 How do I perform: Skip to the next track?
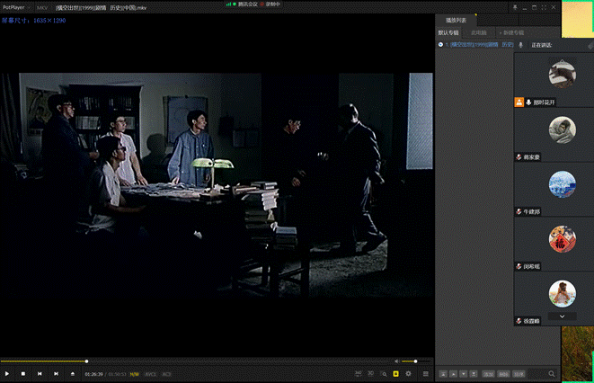[x=56, y=373]
